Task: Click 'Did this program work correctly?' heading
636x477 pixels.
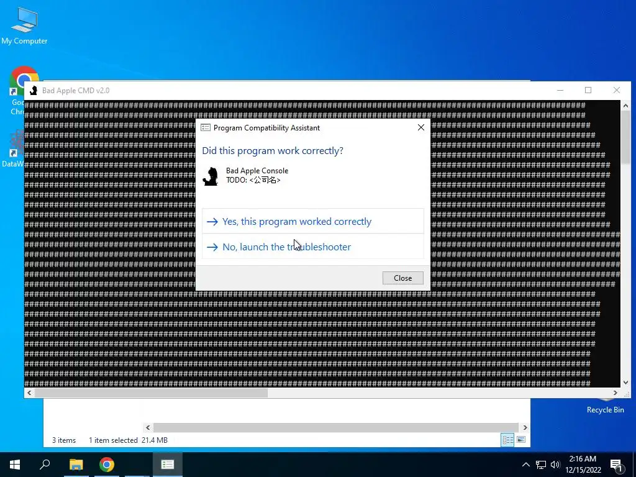Action: pyautogui.click(x=273, y=150)
